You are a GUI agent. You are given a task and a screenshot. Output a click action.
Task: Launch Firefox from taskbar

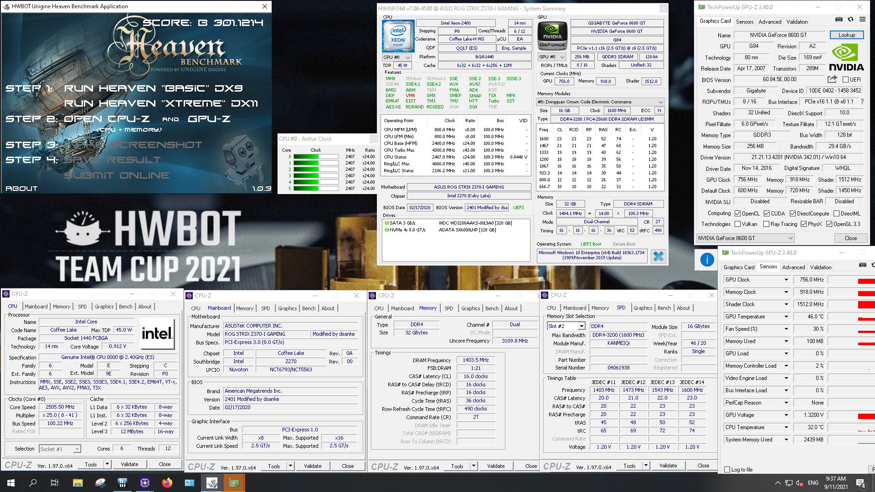point(167,483)
